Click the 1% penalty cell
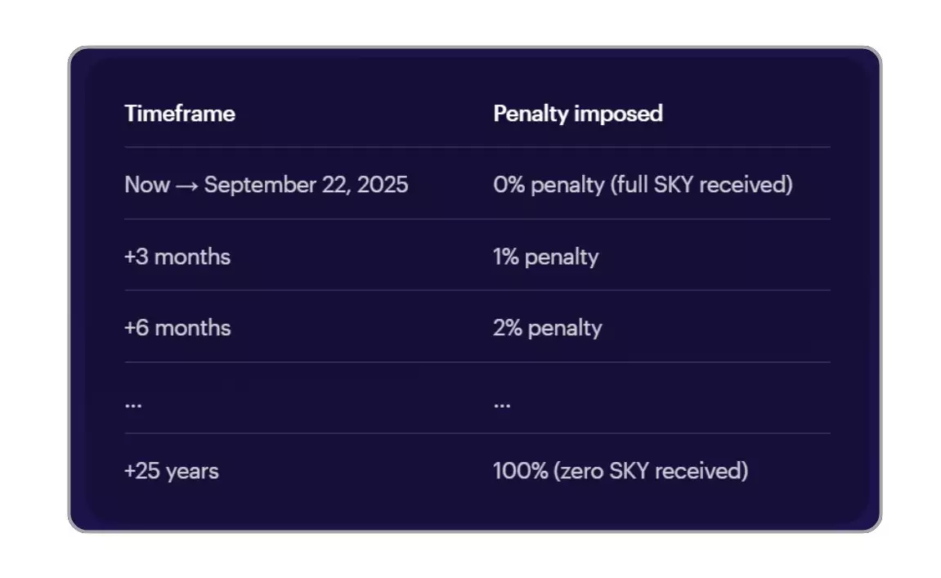This screenshot has width=941, height=578. 545,257
